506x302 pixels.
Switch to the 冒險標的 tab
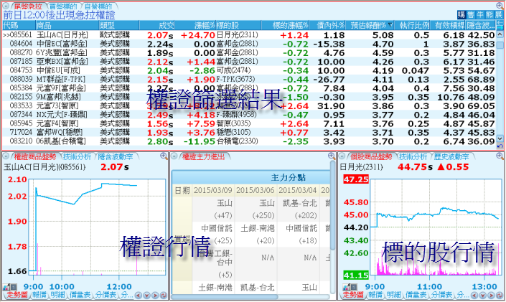62,5
